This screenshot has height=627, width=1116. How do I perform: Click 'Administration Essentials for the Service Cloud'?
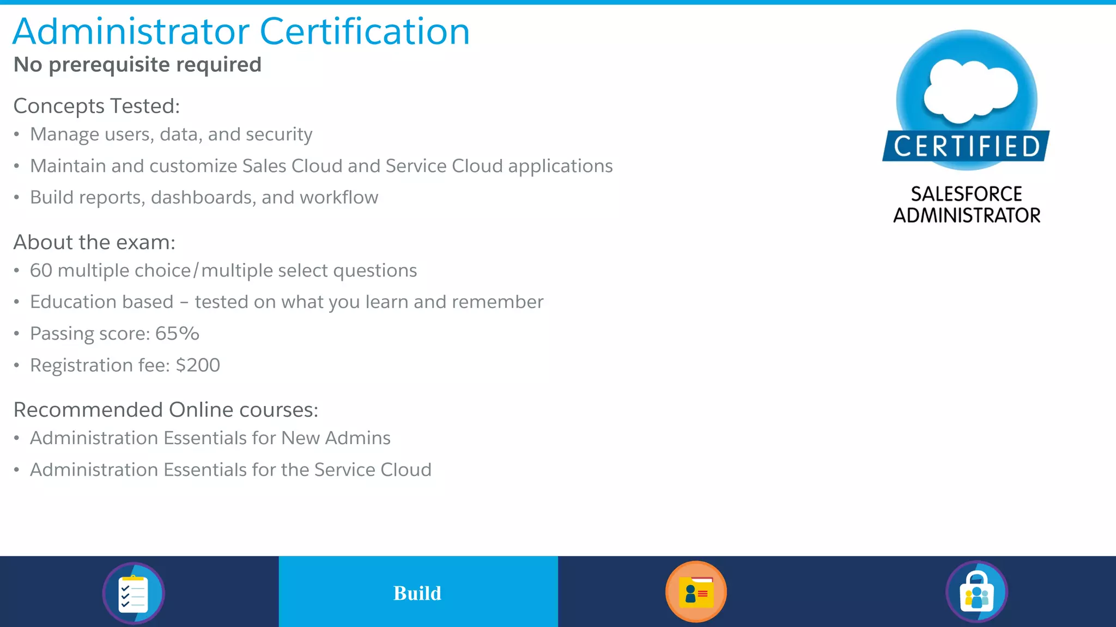pos(231,470)
